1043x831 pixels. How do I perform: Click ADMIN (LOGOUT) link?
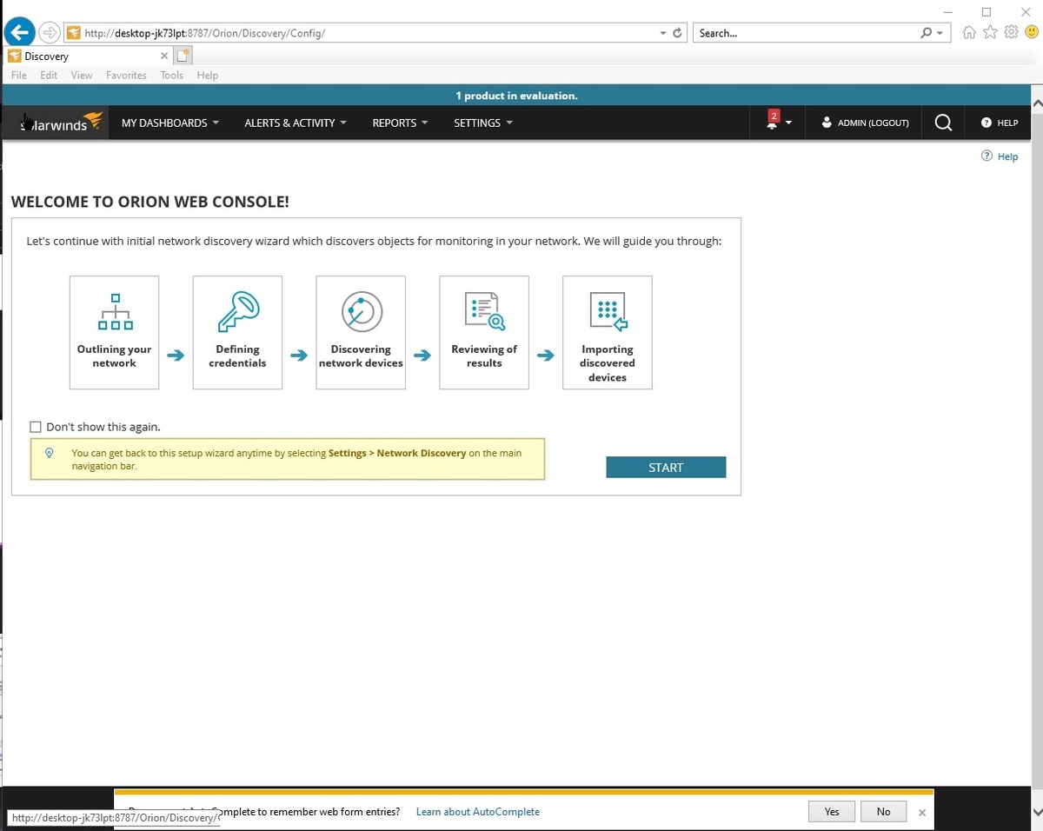coord(866,123)
